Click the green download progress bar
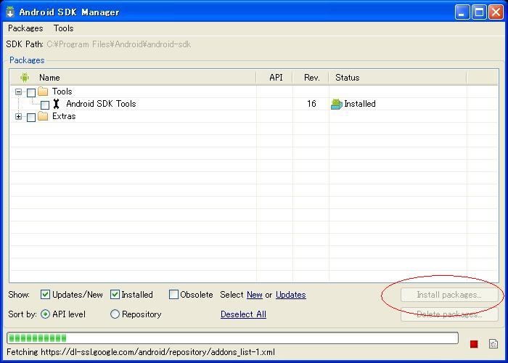The width and height of the screenshot is (508, 363). pyautogui.click(x=232, y=338)
